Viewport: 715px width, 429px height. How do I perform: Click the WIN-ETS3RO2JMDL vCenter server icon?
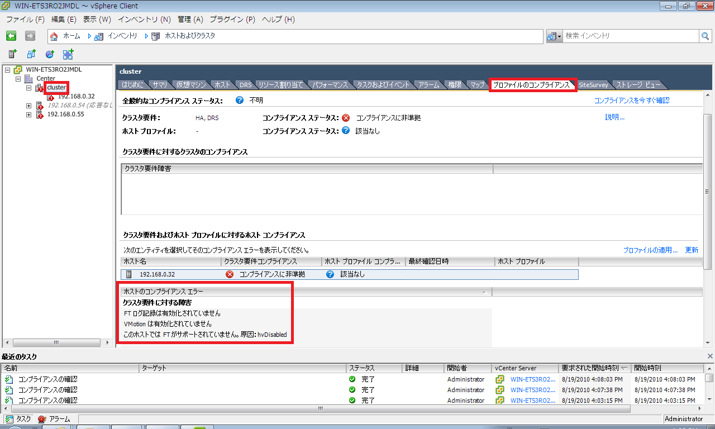coord(17,70)
